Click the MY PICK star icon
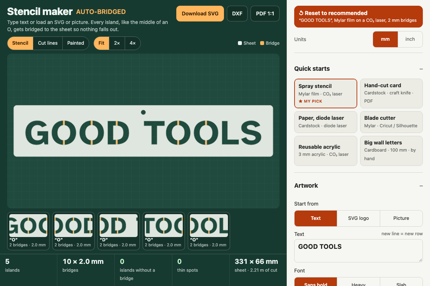This screenshot has height=286, width=430. pyautogui.click(x=300, y=101)
